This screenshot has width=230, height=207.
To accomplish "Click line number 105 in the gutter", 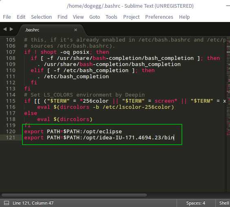I will point(11,40).
